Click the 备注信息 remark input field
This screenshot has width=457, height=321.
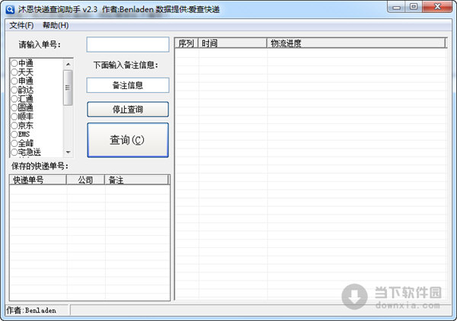coord(128,85)
